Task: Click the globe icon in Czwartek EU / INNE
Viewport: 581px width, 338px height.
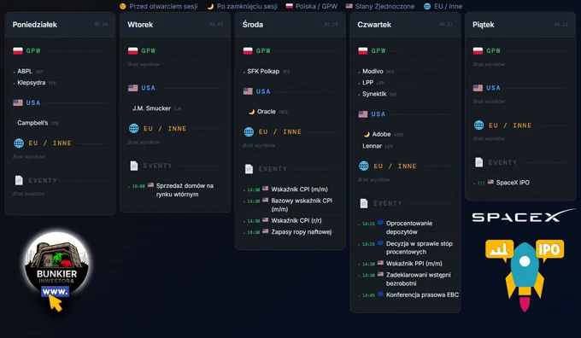Action: click(x=364, y=166)
